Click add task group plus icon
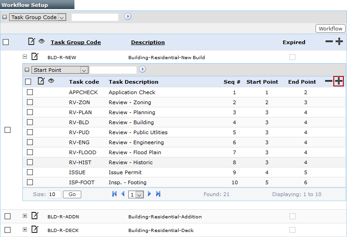The height and width of the screenshot is (237, 347). pyautogui.click(x=339, y=42)
